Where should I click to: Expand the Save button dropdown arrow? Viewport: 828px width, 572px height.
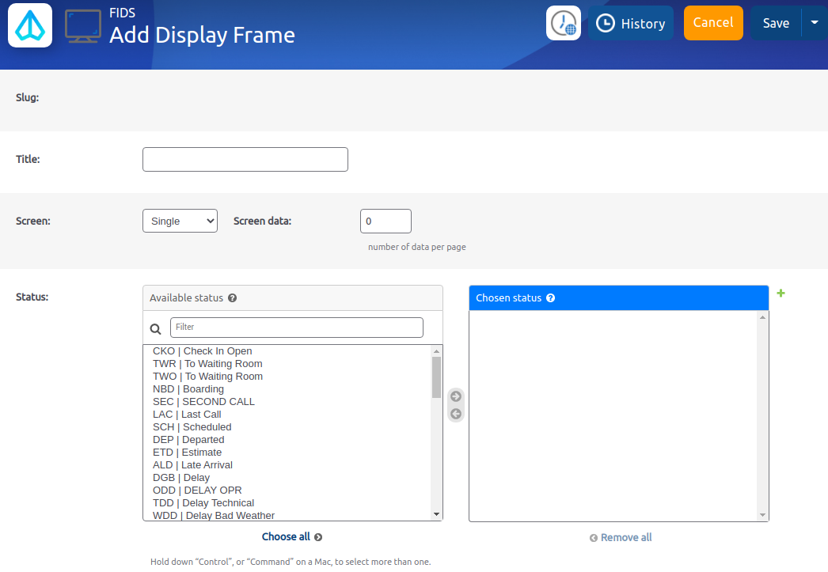point(815,23)
